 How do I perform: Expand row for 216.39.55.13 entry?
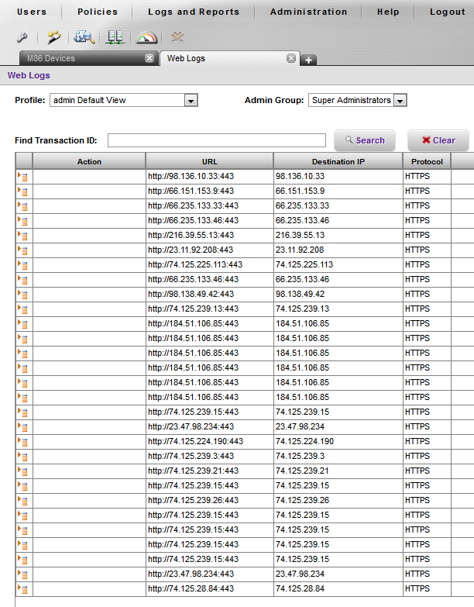coord(23,236)
